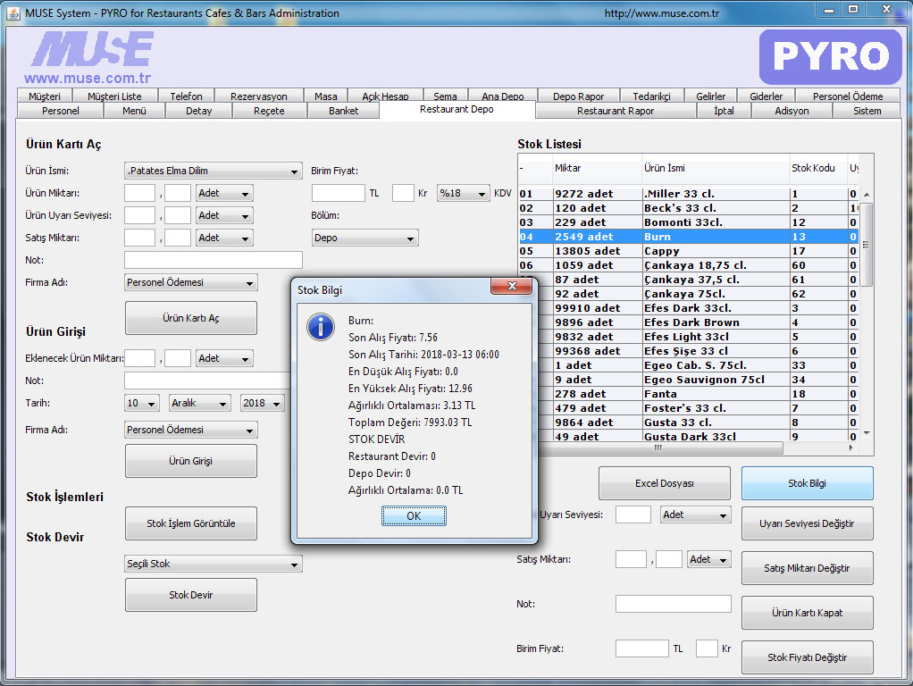Switch to the Reçete tab
The width and height of the screenshot is (913, 686).
[269, 111]
